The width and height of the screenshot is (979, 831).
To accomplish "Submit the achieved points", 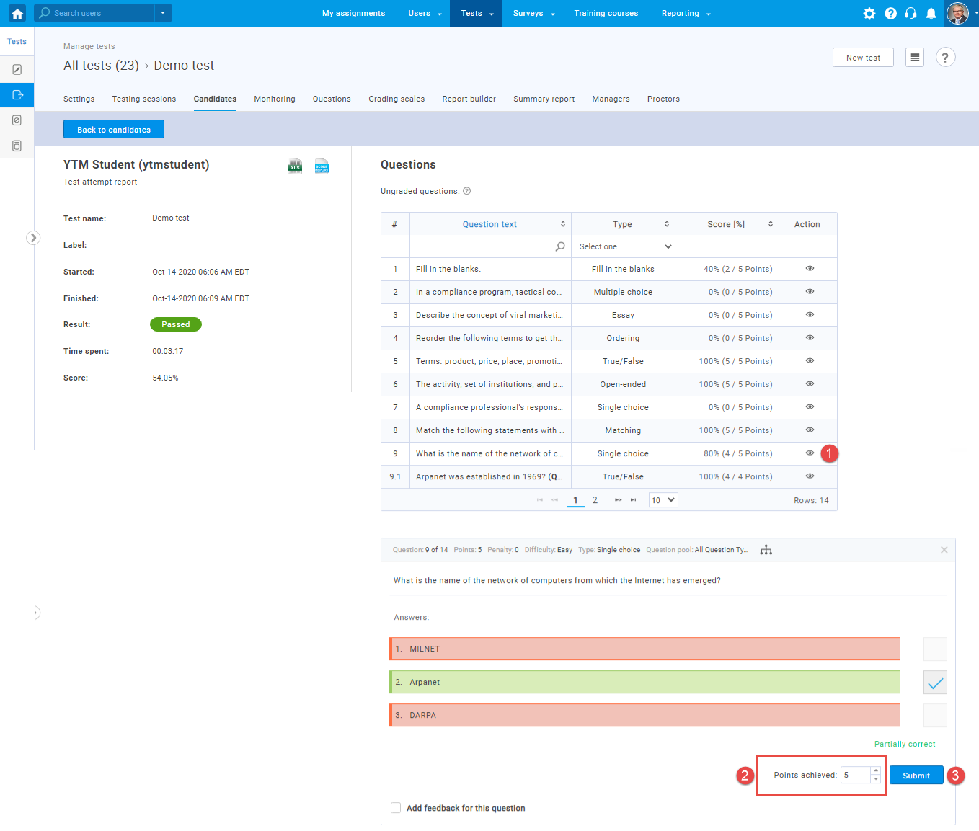I will (916, 776).
